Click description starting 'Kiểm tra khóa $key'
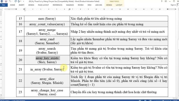179x101 pixels. (119, 60)
